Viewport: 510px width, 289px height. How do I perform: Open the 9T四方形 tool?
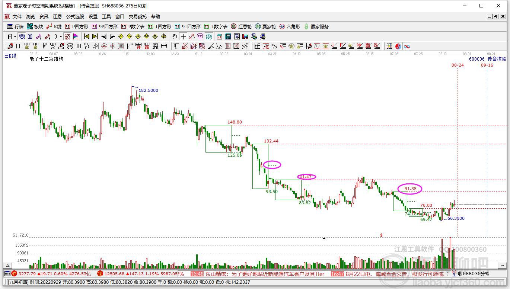point(188,26)
